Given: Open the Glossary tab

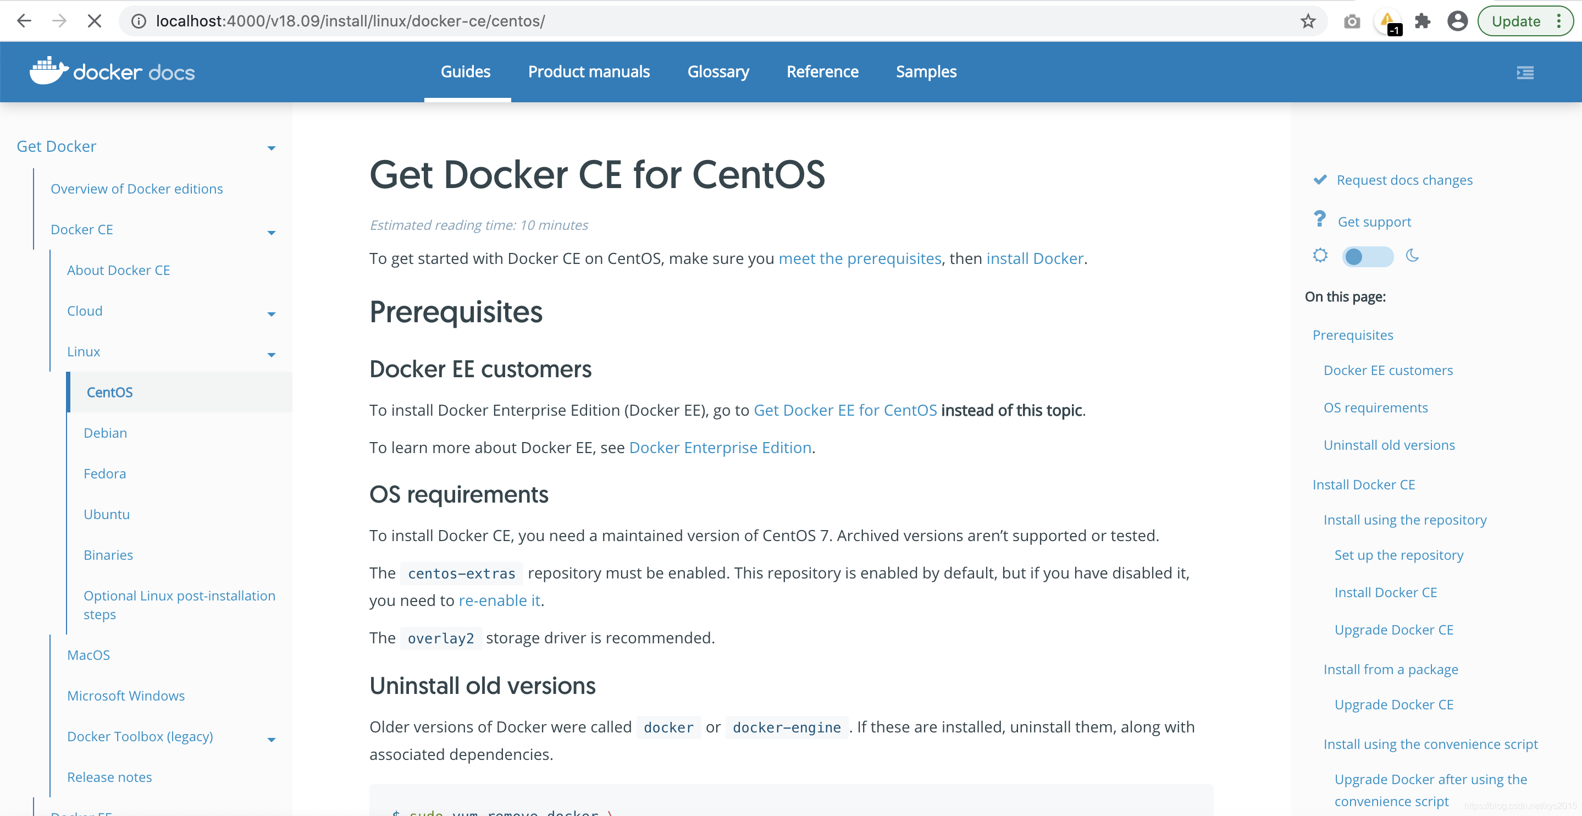Looking at the screenshot, I should click(718, 72).
